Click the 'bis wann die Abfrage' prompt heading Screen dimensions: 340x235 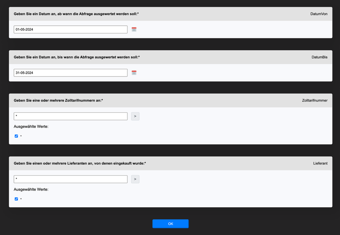click(x=77, y=57)
